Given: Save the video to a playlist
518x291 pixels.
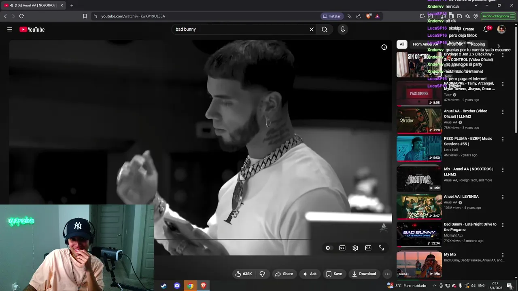Looking at the screenshot, I should [x=334, y=274].
